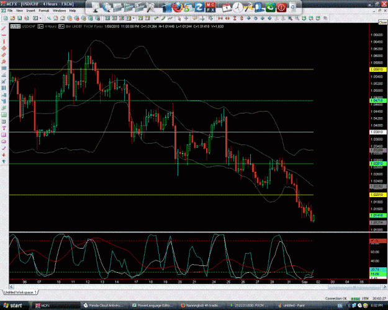The width and height of the screenshot is (388, 310).
Task: Click the open workspace folder icon
Action: pos(12,19)
